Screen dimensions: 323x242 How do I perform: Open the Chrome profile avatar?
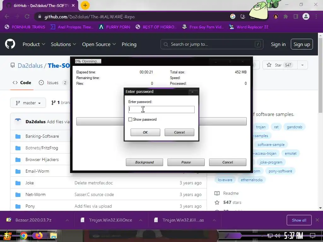click(306, 17)
